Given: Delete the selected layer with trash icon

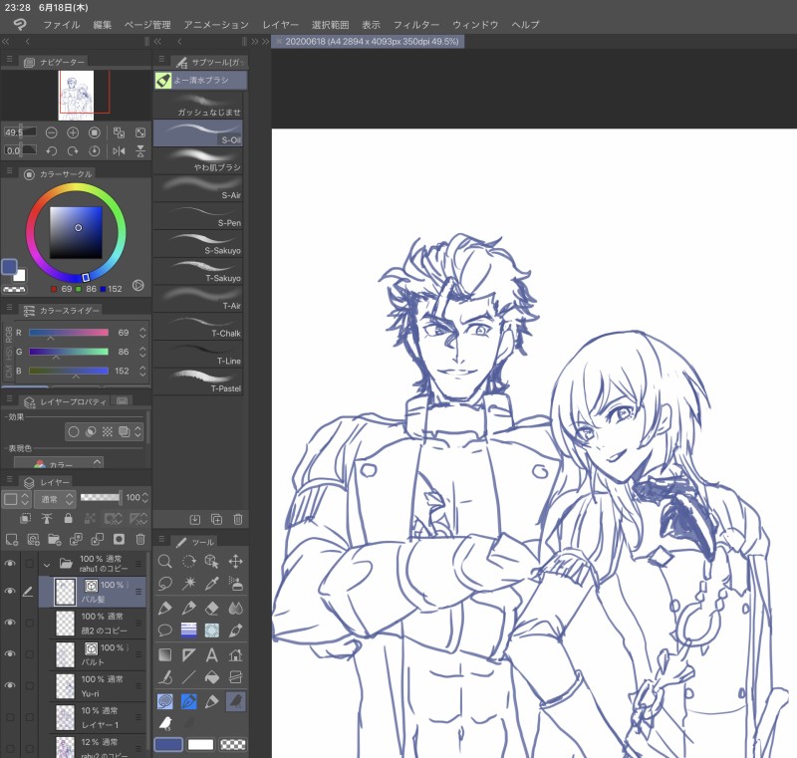Looking at the screenshot, I should point(140,539).
